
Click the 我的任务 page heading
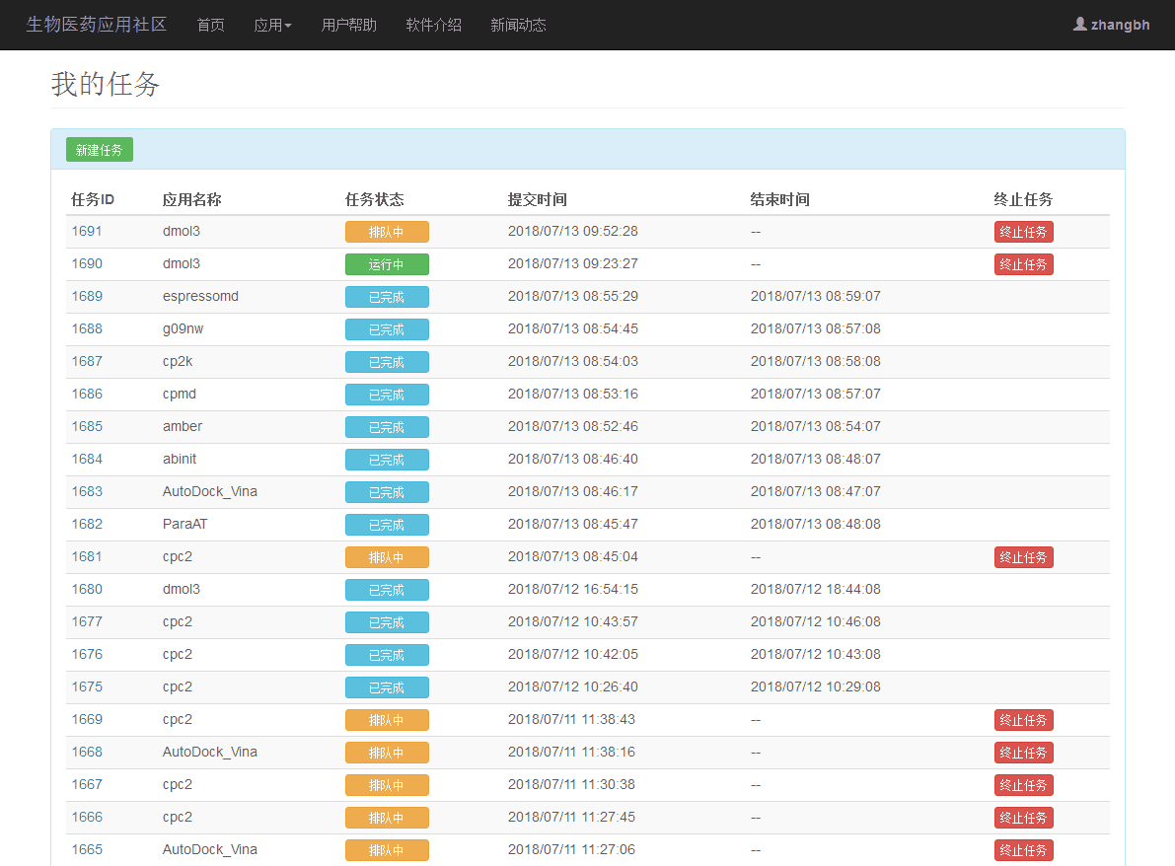106,84
